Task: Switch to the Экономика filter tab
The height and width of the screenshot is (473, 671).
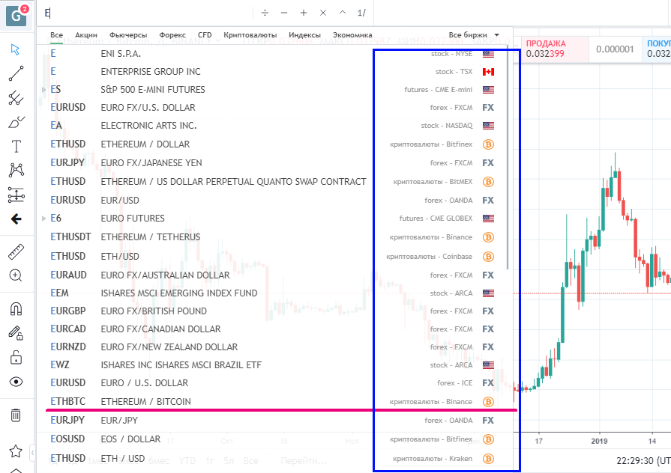Action: pyautogui.click(x=352, y=35)
